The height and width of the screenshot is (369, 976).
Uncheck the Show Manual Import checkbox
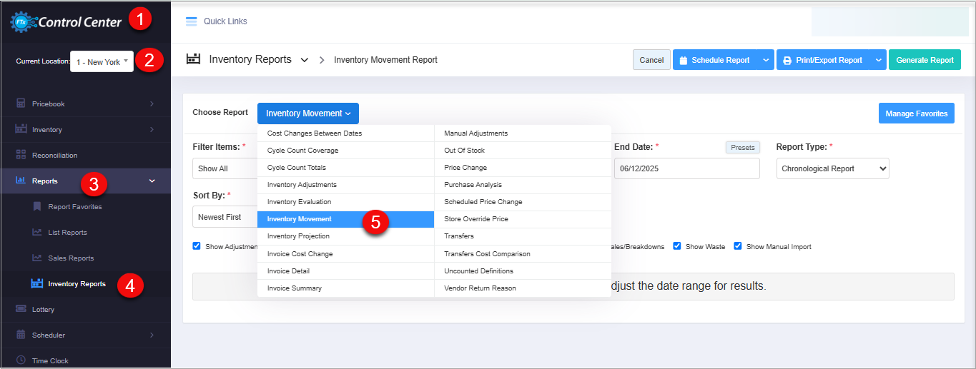click(x=738, y=246)
